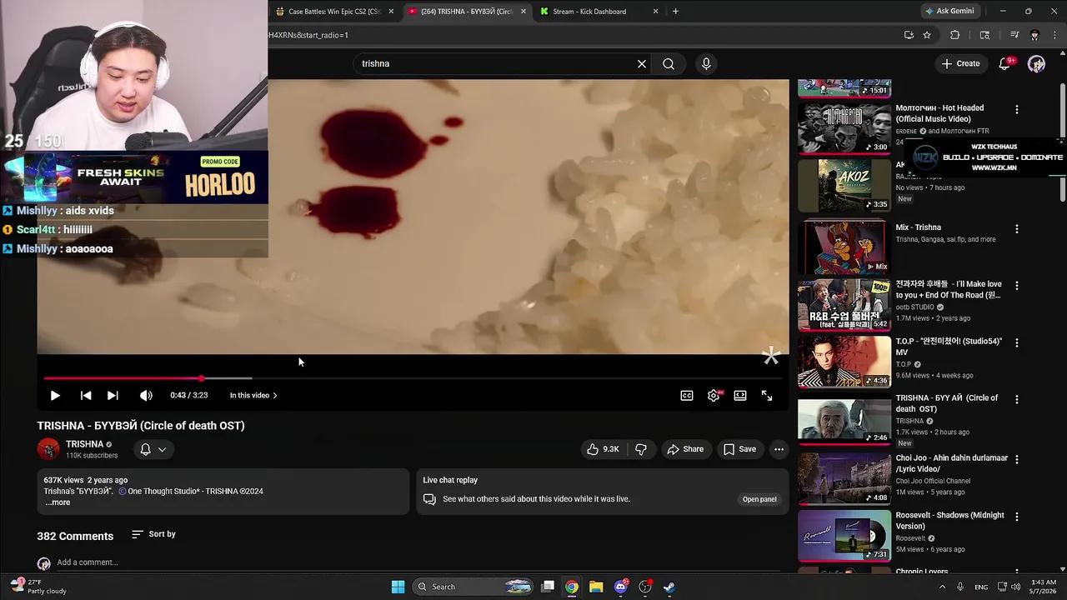
Task: Close the TRISHNA YouTube tab
Action: [x=523, y=12]
